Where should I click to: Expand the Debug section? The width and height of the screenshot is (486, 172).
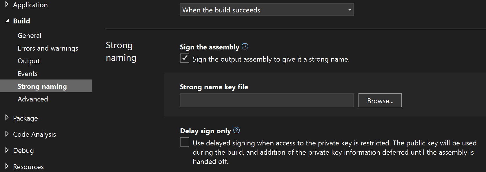point(7,150)
